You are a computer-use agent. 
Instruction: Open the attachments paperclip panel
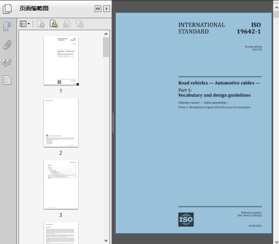click(x=7, y=45)
